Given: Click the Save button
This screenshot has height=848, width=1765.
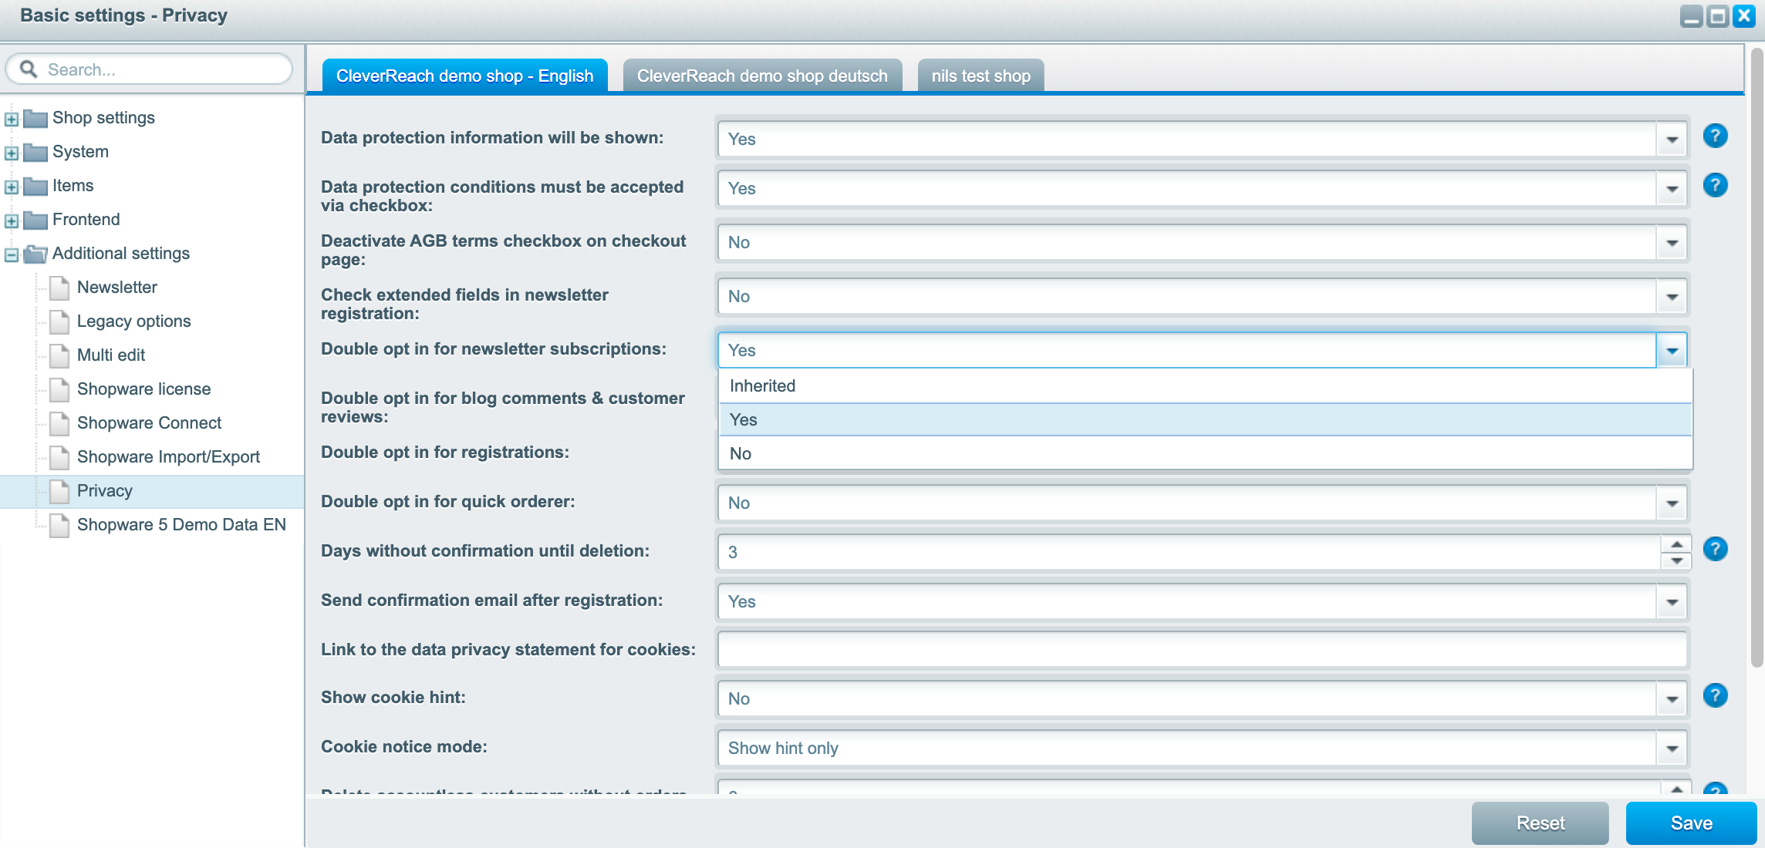Looking at the screenshot, I should [1690, 823].
